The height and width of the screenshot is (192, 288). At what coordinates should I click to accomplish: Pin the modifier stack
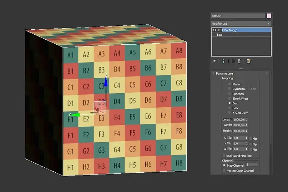214,61
